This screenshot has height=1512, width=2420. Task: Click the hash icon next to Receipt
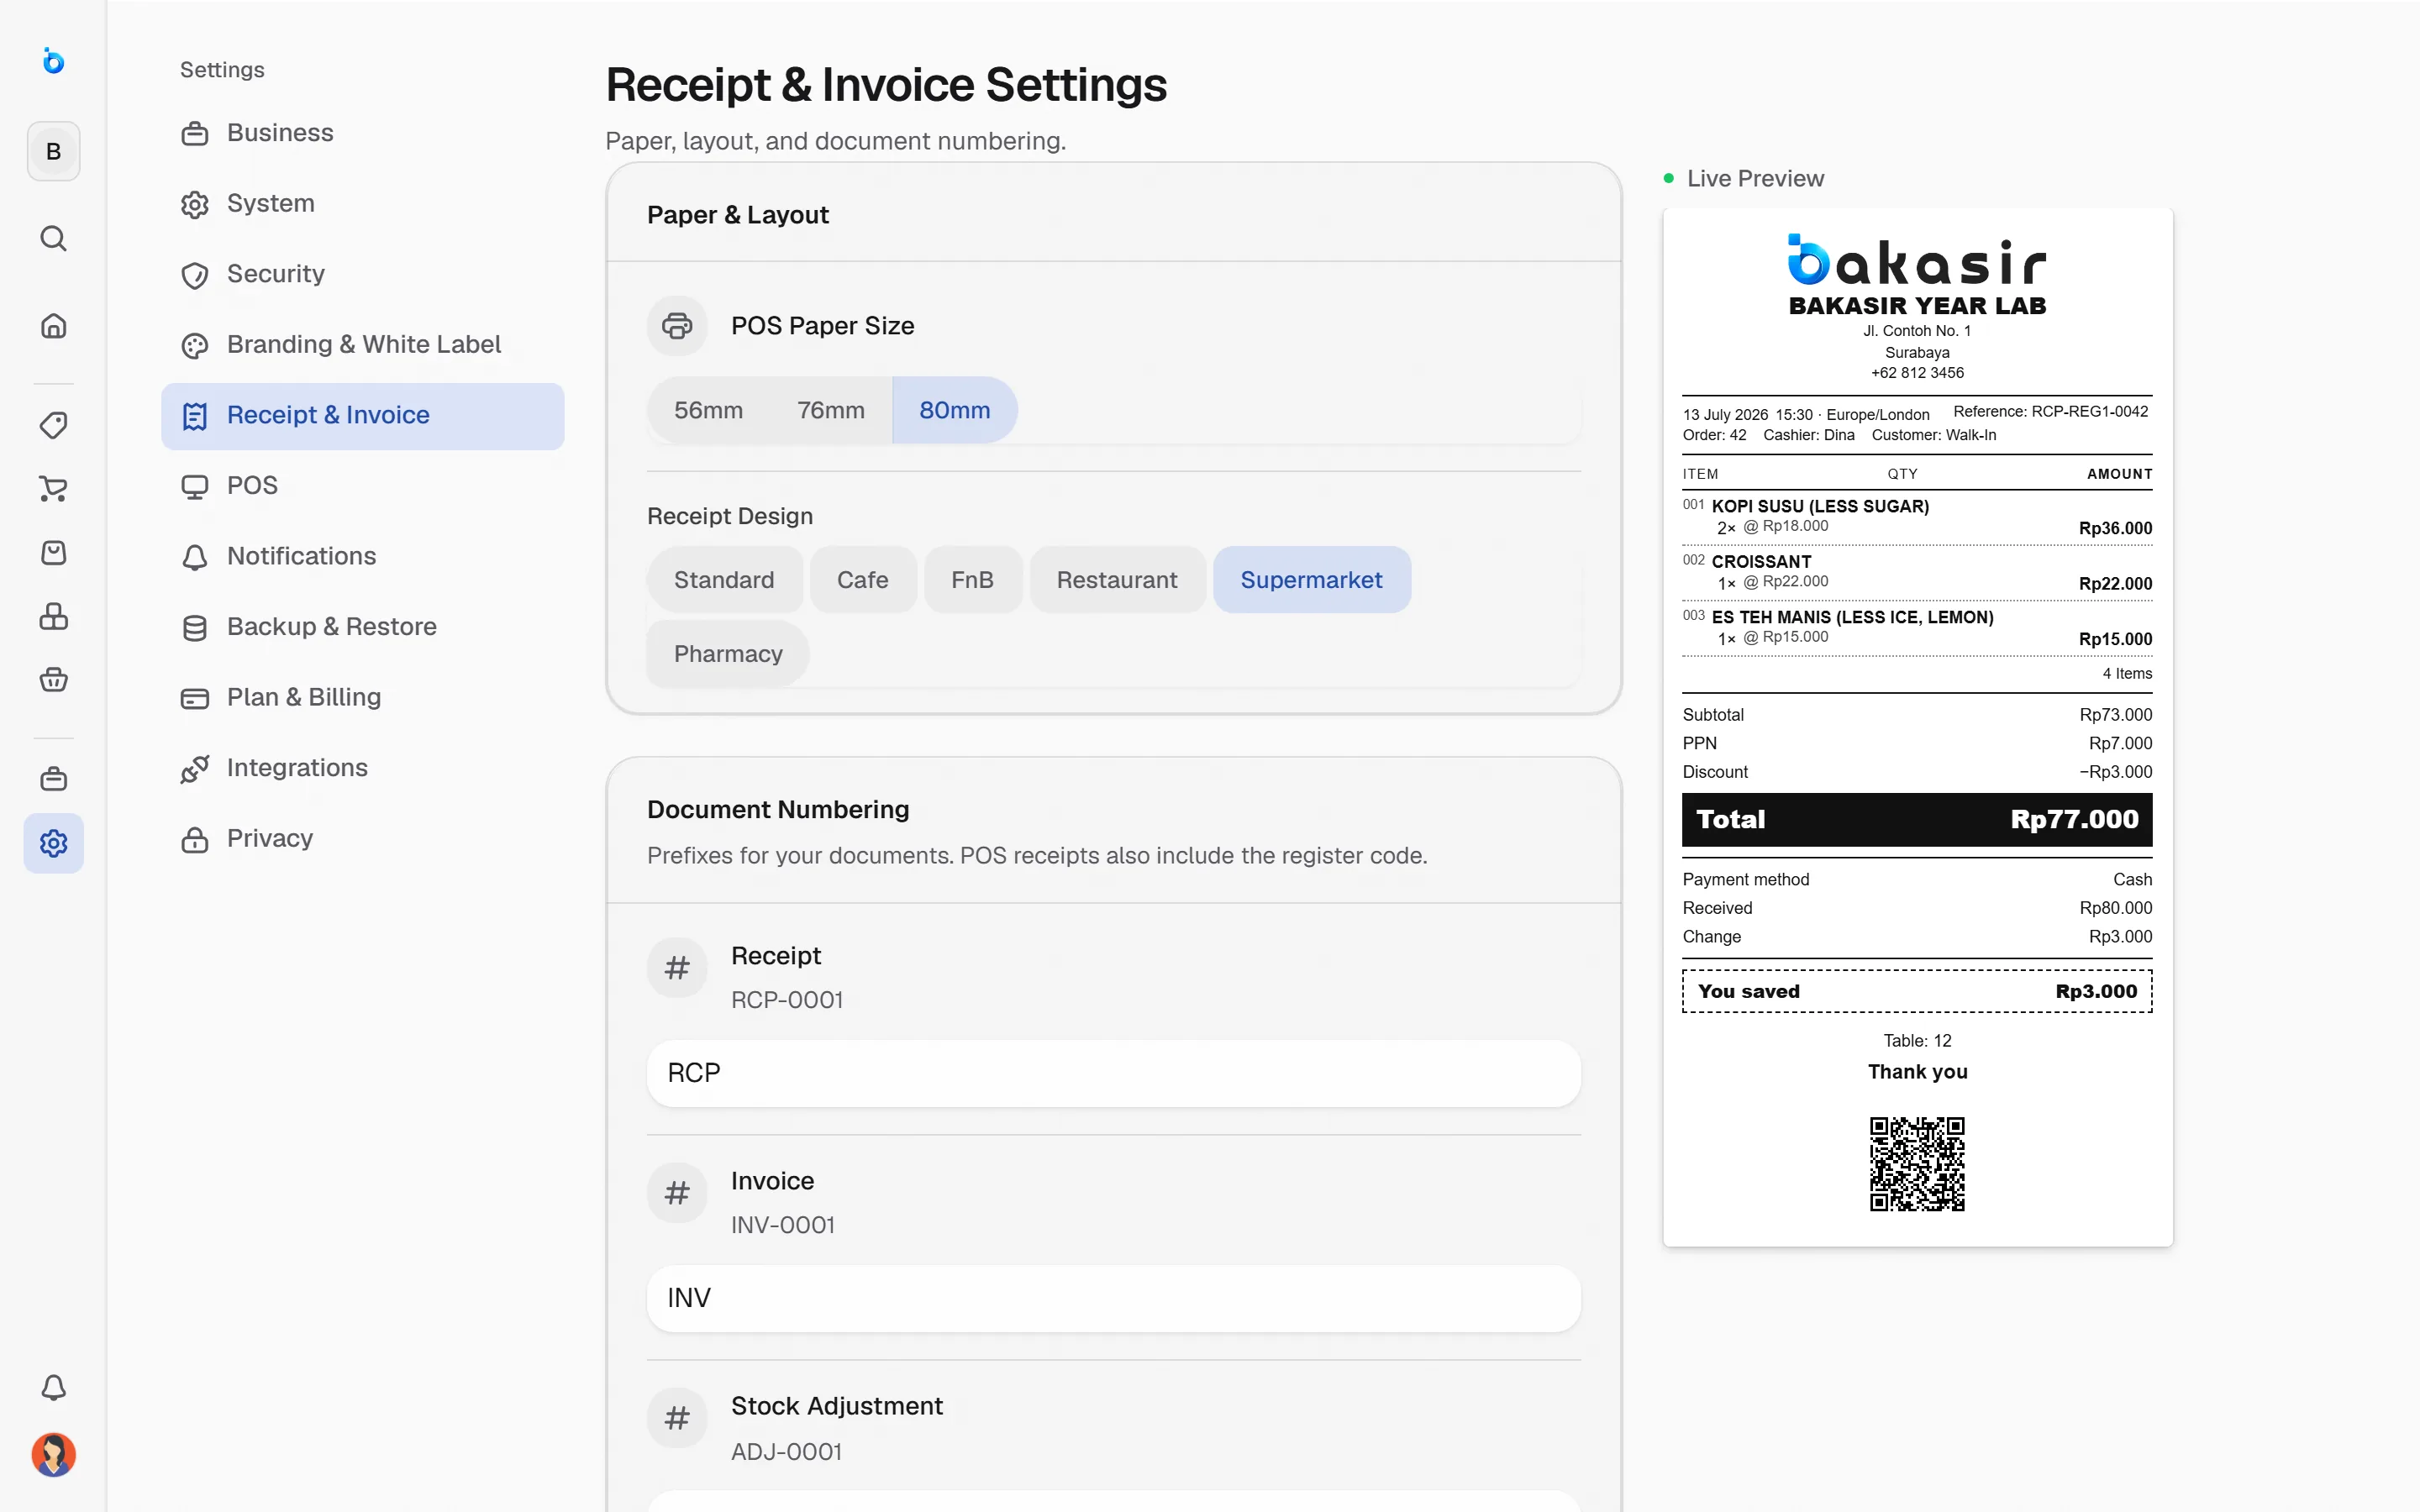click(677, 968)
